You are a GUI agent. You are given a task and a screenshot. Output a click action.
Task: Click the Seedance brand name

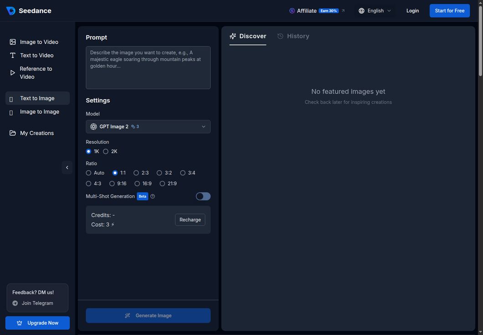click(35, 11)
